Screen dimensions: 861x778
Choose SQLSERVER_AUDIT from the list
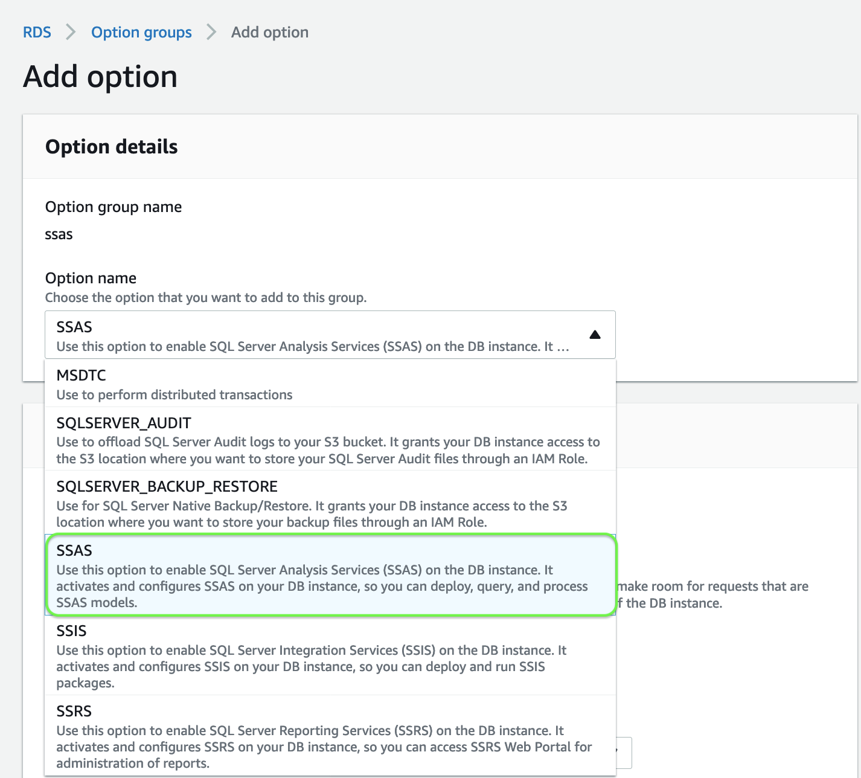pos(330,439)
